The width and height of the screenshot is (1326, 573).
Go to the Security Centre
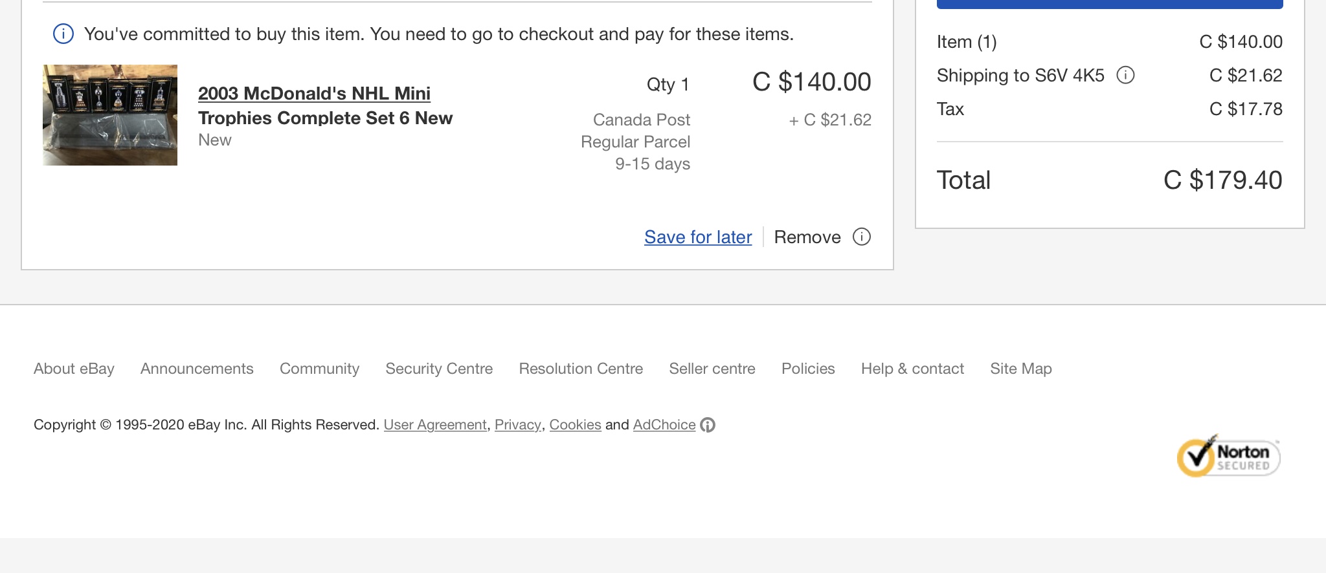click(439, 369)
